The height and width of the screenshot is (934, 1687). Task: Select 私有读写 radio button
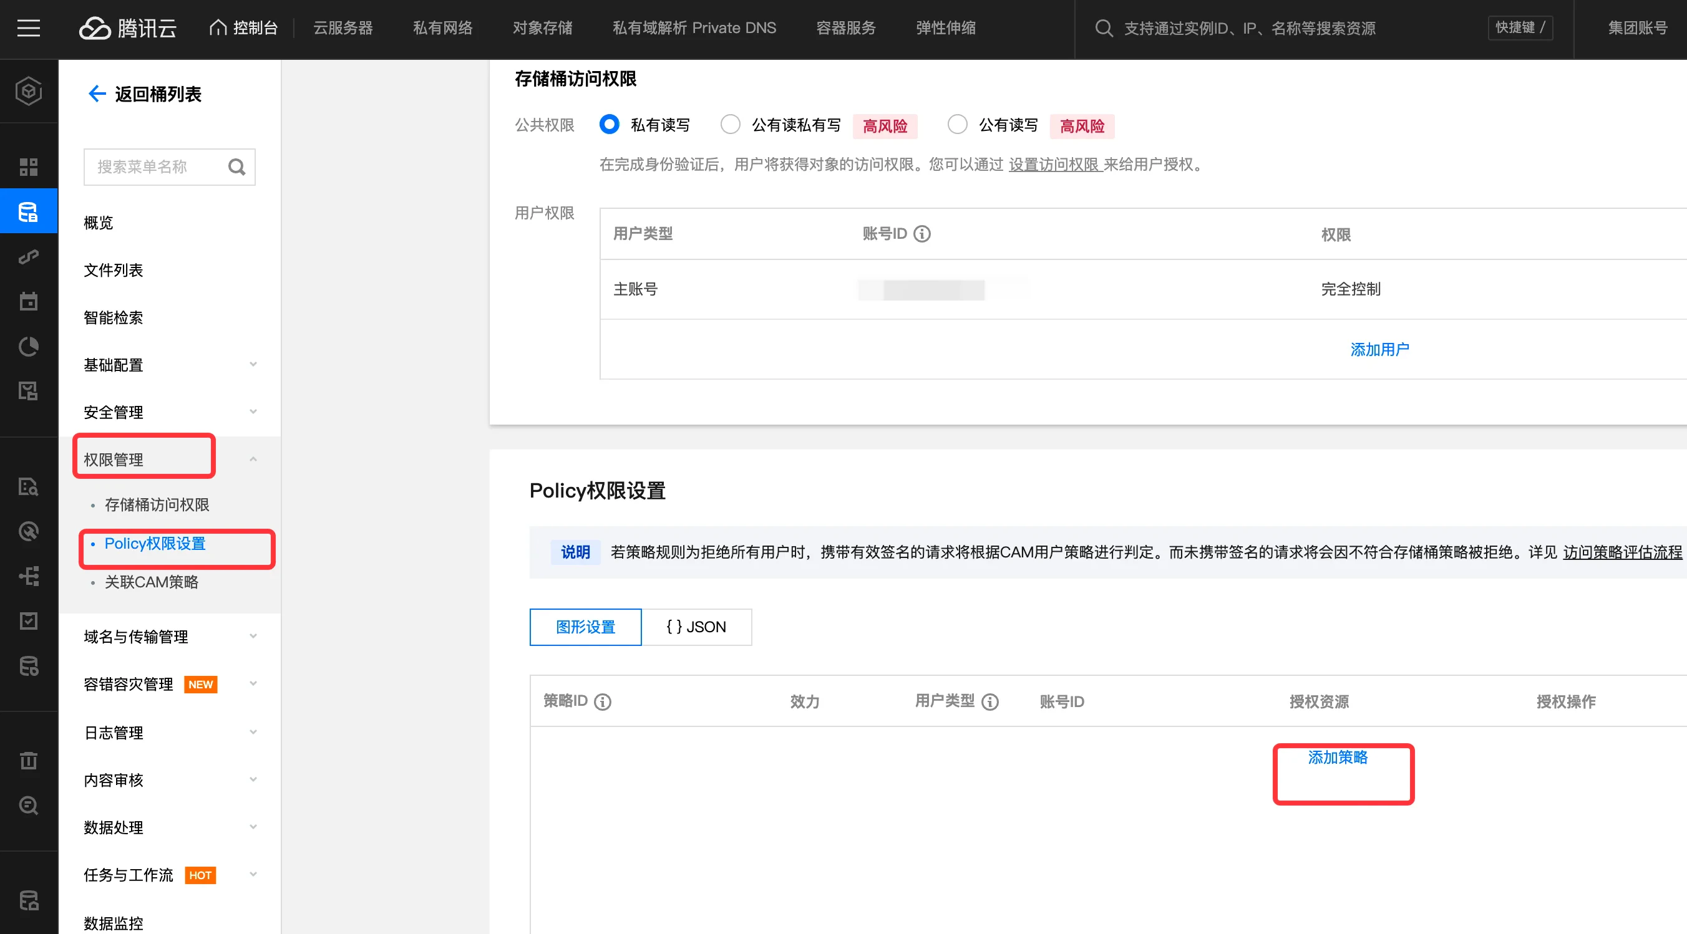[x=608, y=124]
